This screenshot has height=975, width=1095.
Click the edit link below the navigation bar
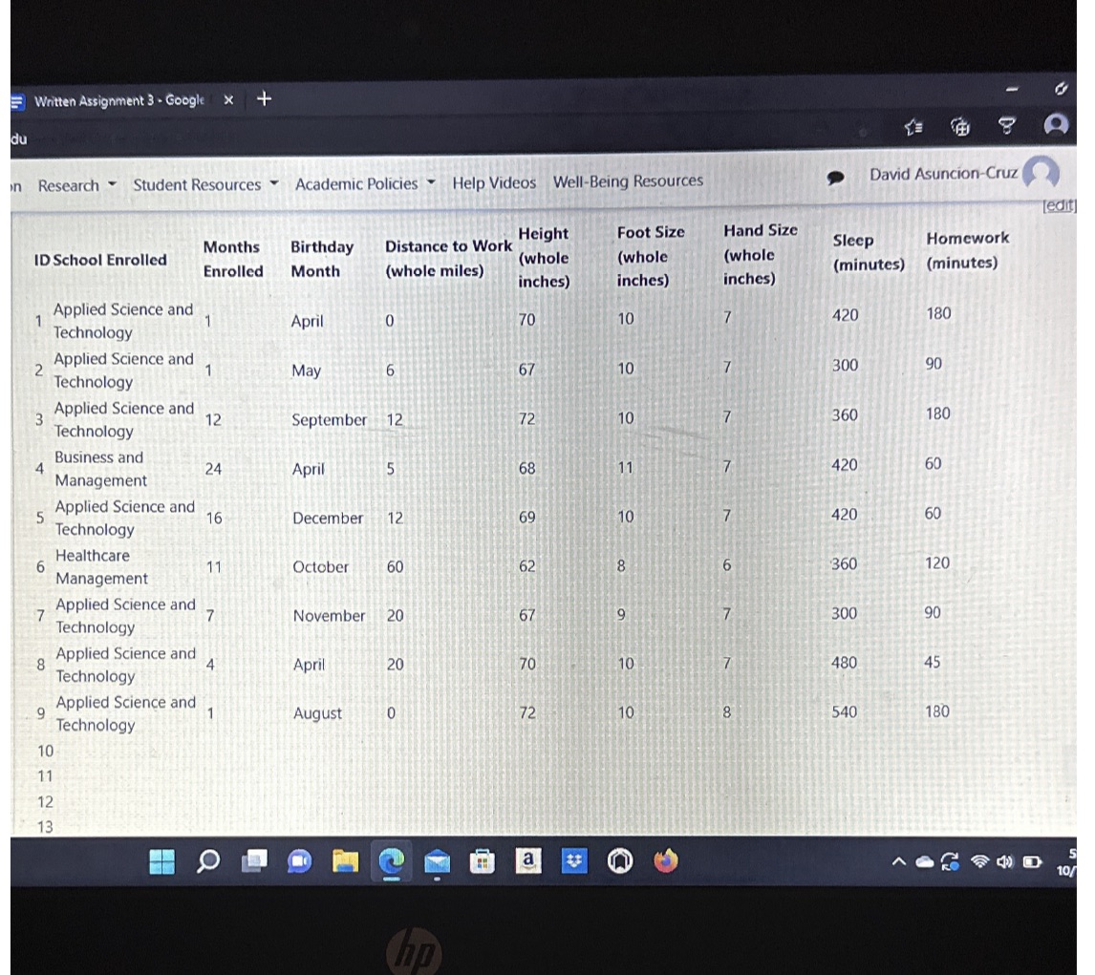coord(1060,204)
